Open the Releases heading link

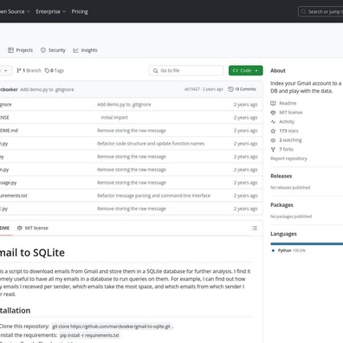click(x=282, y=176)
